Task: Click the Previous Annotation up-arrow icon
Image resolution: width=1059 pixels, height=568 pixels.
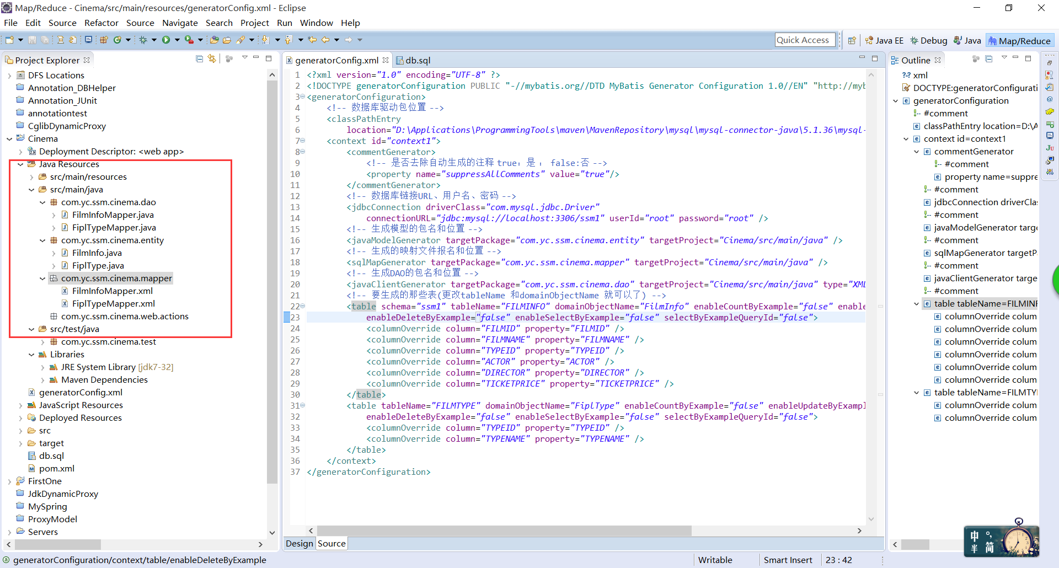Action: [288, 40]
